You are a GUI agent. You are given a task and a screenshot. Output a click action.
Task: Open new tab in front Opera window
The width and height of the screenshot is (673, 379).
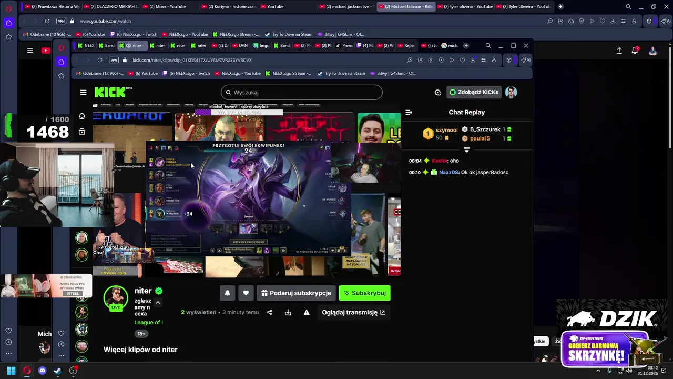tap(466, 46)
